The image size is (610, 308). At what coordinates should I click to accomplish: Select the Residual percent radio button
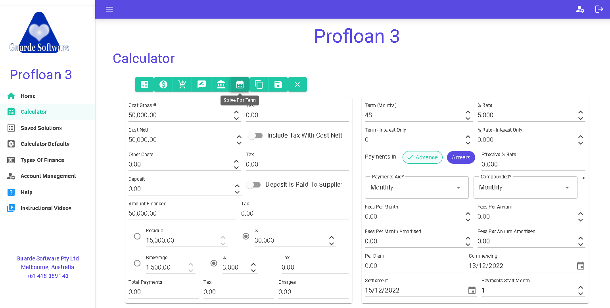[246, 236]
